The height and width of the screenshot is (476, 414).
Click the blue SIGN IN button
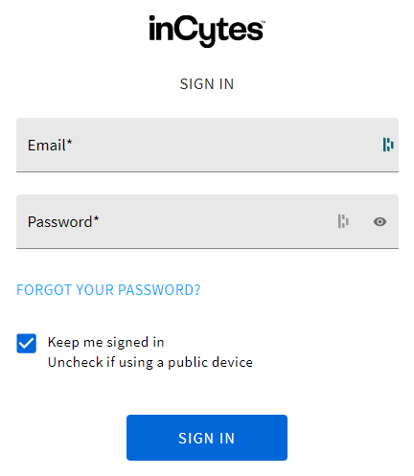207,438
